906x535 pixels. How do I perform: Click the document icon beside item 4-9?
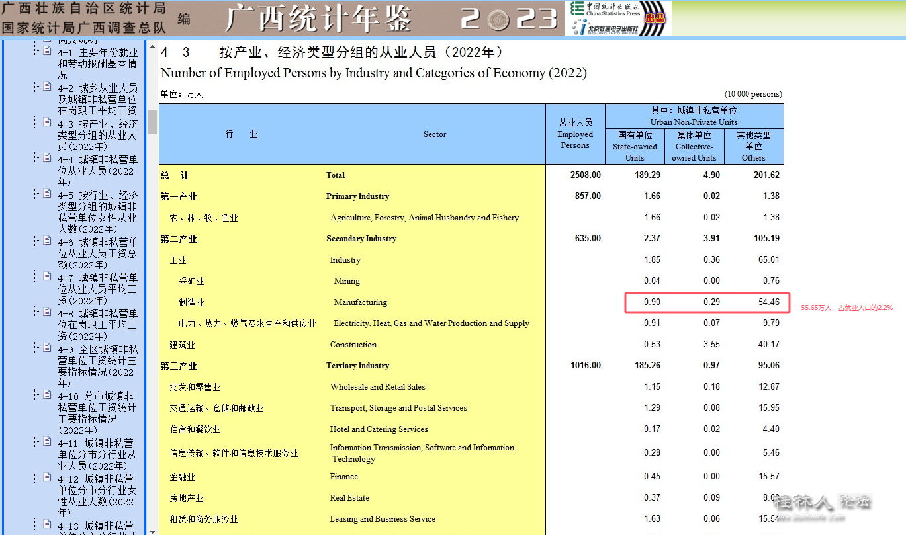47,348
